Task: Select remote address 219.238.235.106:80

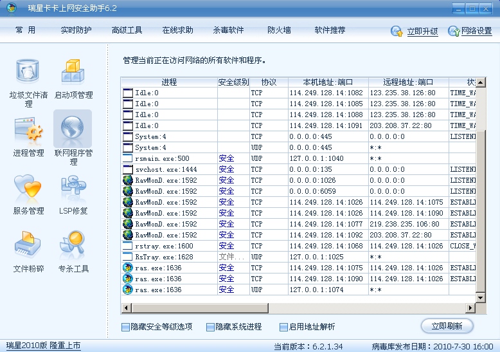Action: [404, 224]
